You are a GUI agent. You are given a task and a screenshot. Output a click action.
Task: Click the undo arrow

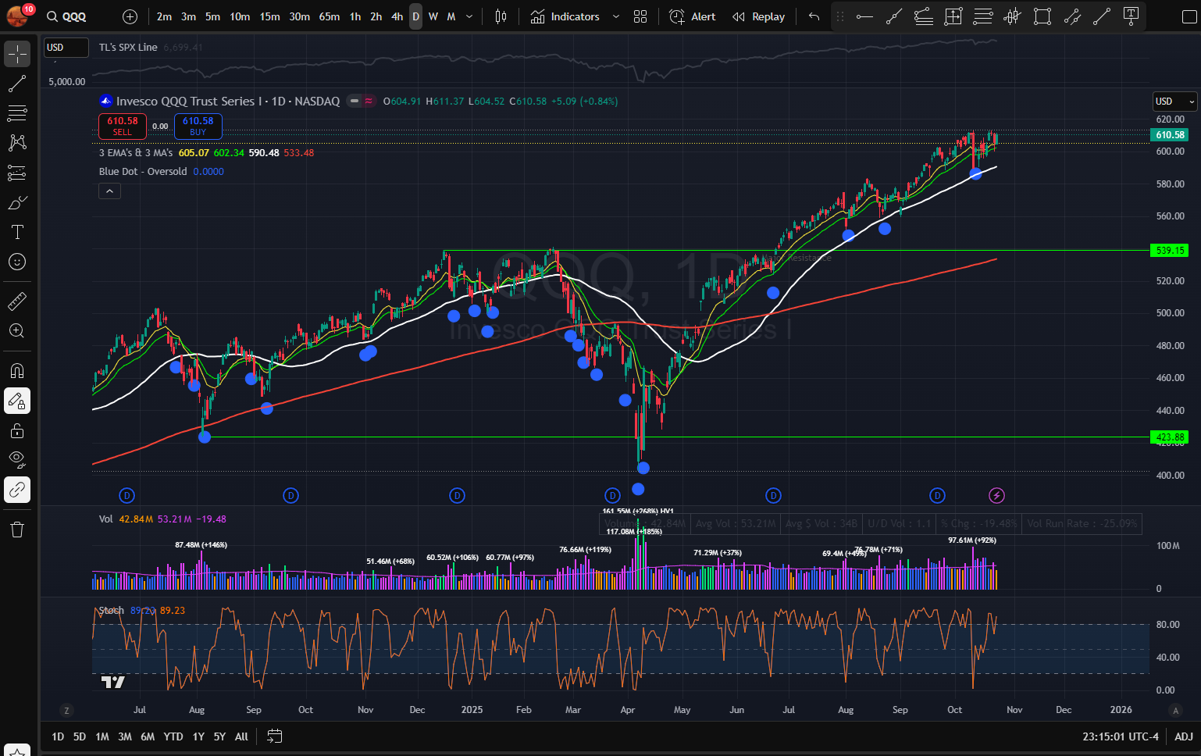(814, 16)
